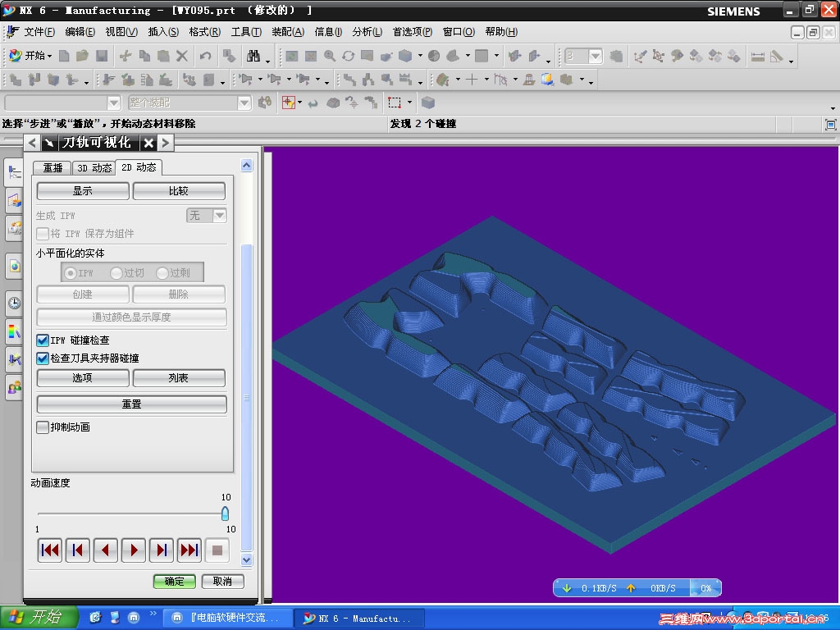Open the 生成 IPW dropdown showing 无
Image resolution: width=840 pixels, height=630 pixels.
click(207, 216)
